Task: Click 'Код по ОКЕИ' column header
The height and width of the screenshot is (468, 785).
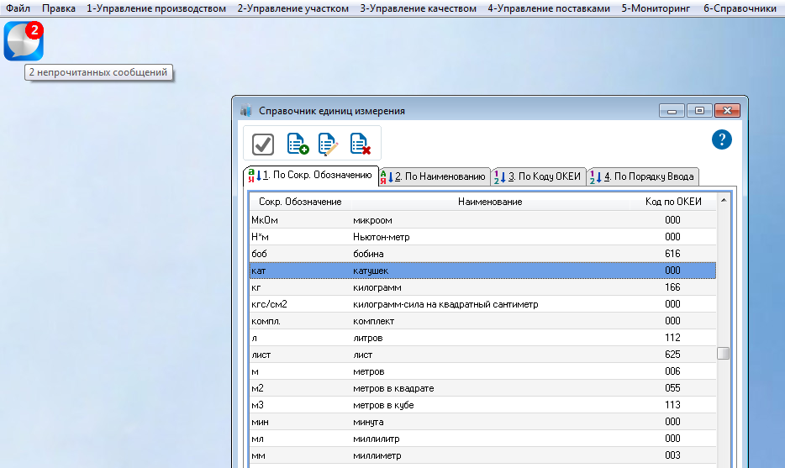Action: tap(672, 202)
